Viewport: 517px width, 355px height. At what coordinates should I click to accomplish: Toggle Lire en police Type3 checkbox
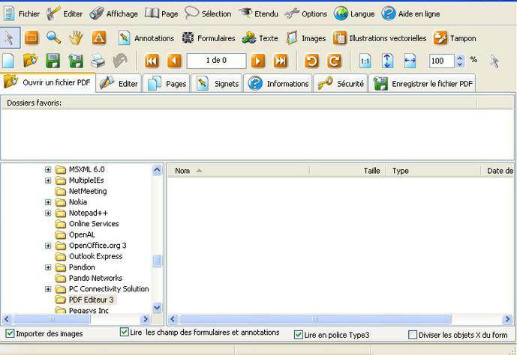coord(299,335)
